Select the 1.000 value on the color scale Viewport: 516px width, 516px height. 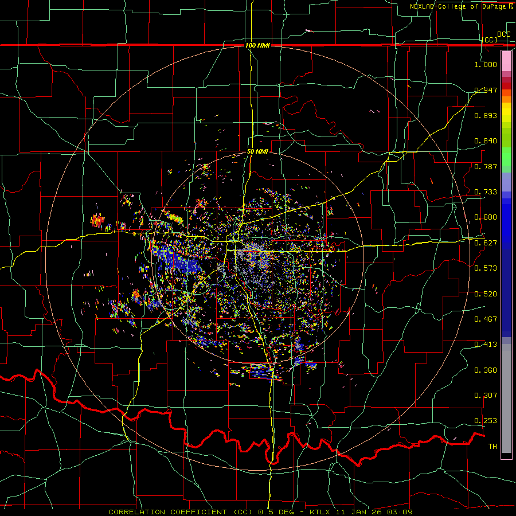coord(486,64)
